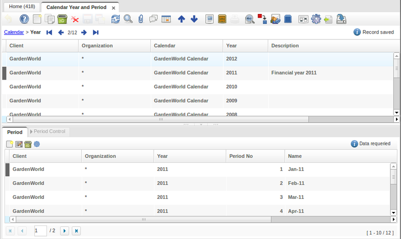Go to next page in Period pager
401x239 pixels.
(x=64, y=231)
